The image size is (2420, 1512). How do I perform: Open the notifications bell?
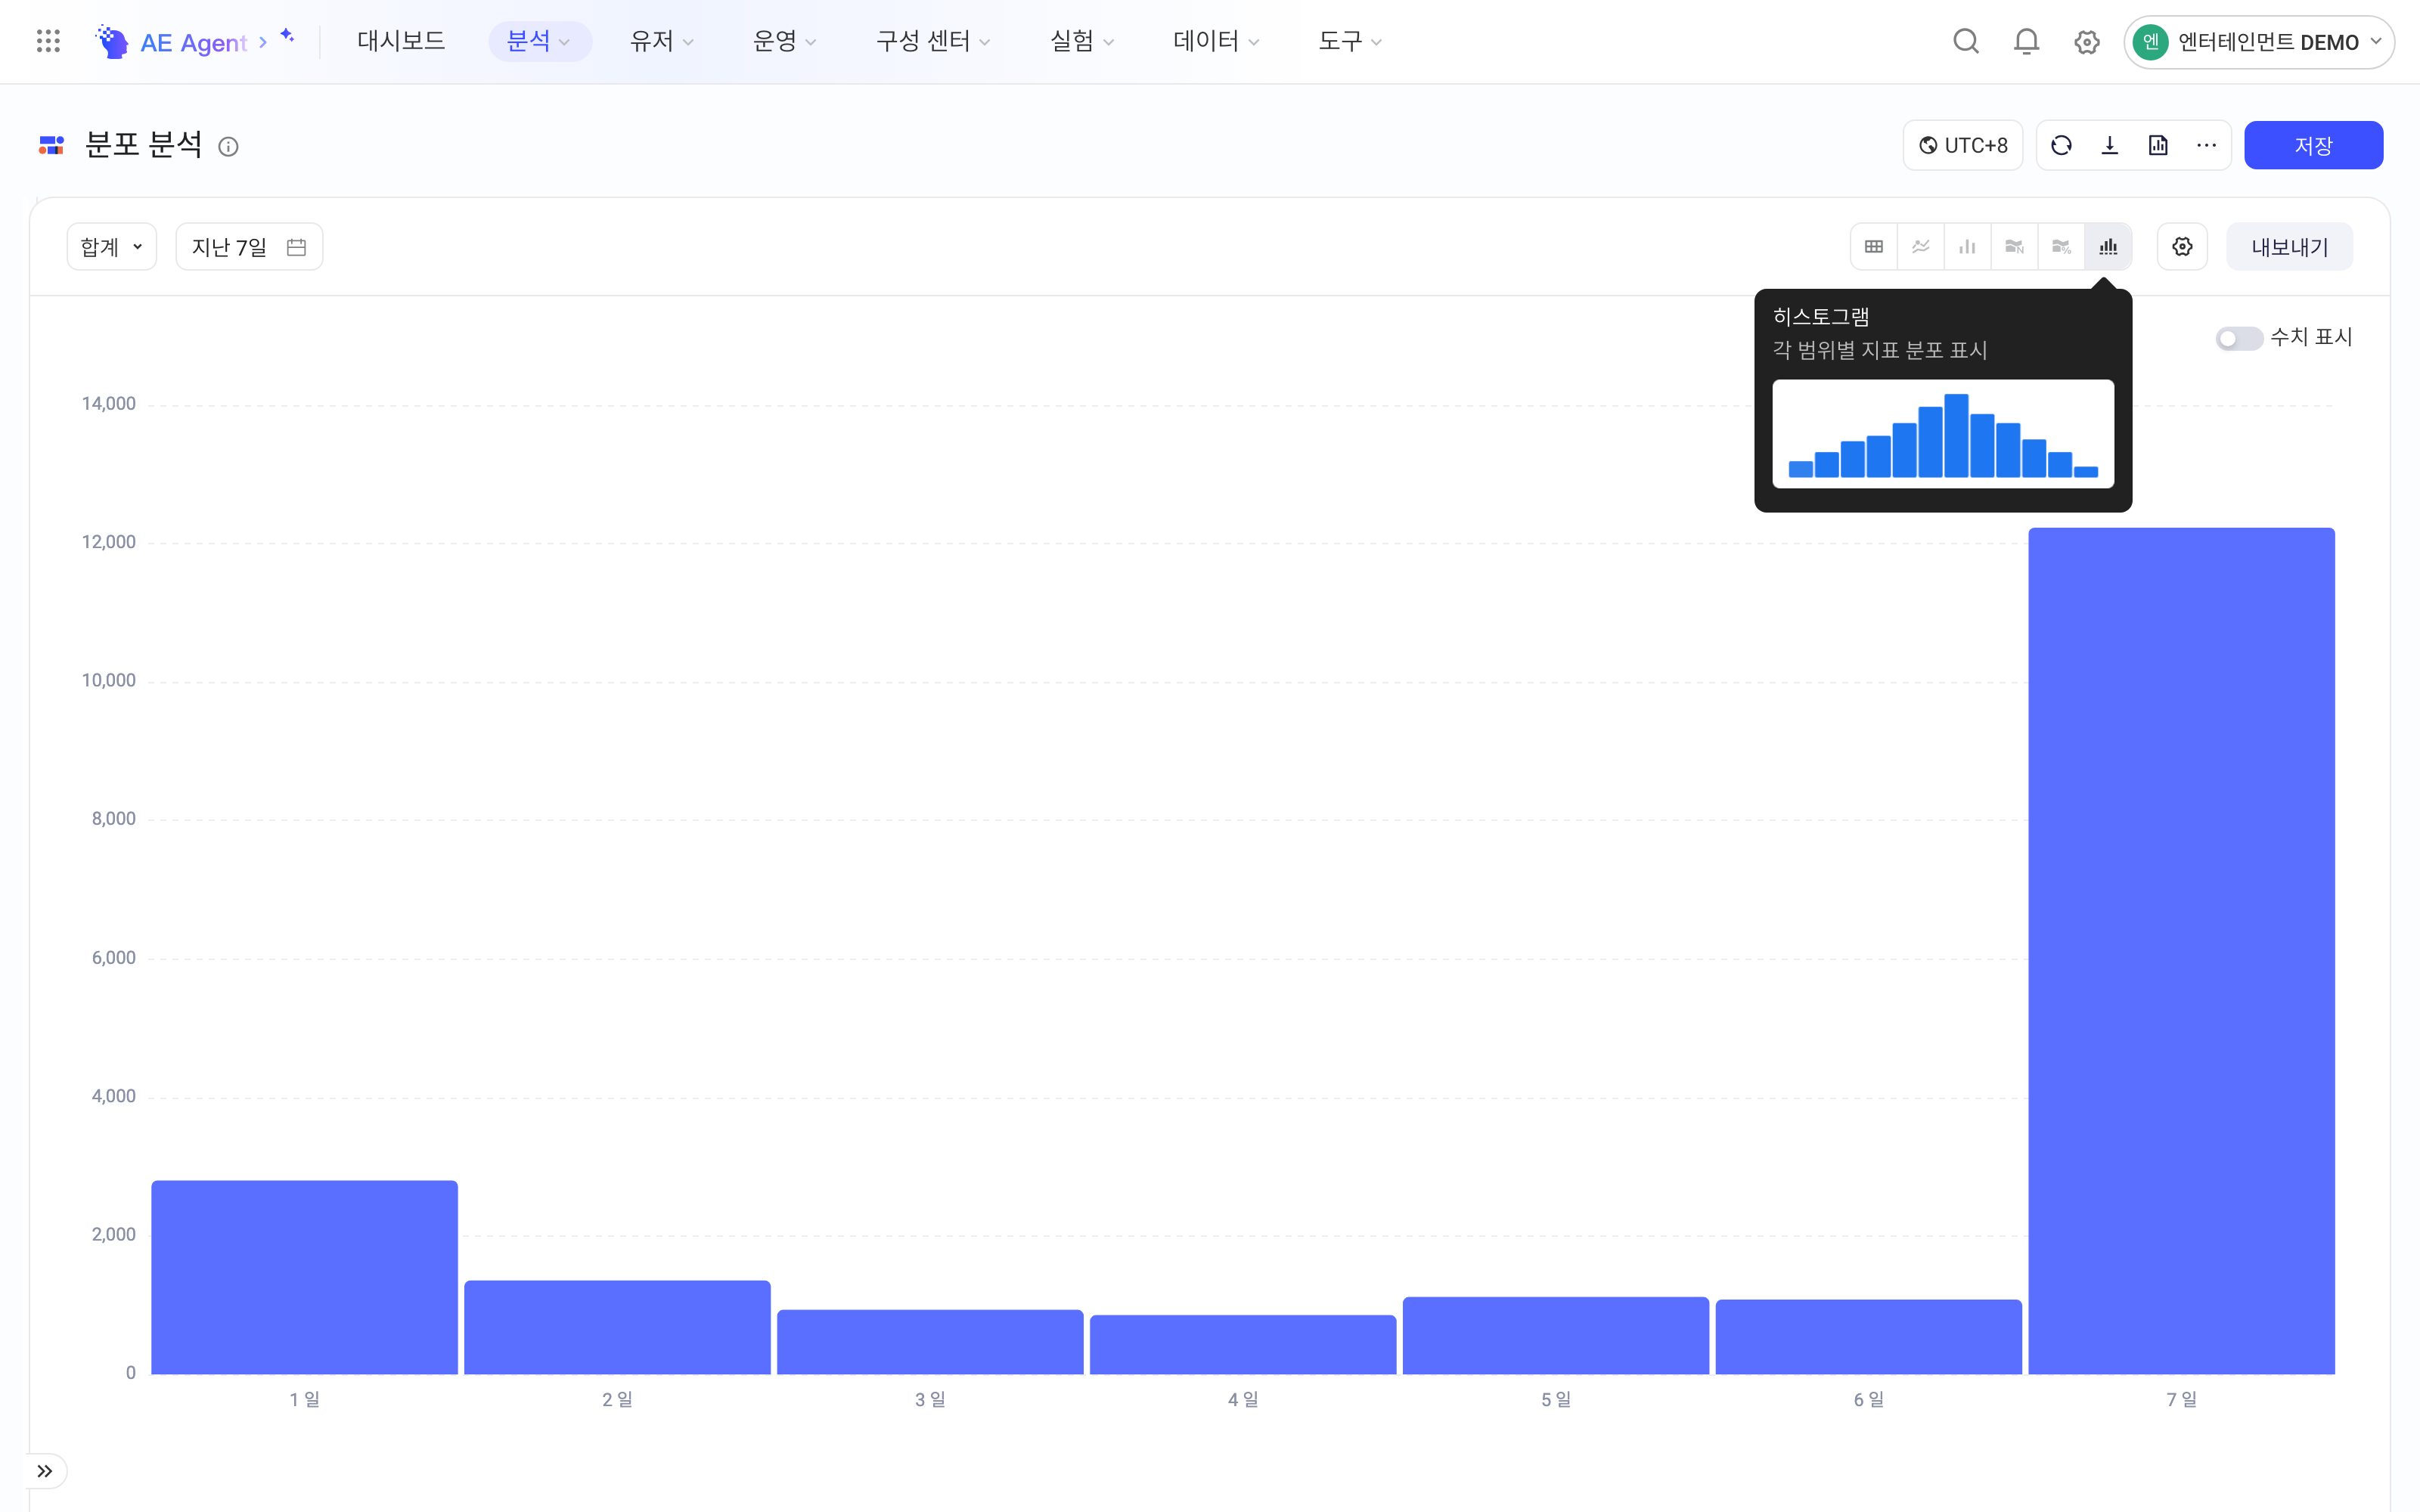tap(2026, 42)
